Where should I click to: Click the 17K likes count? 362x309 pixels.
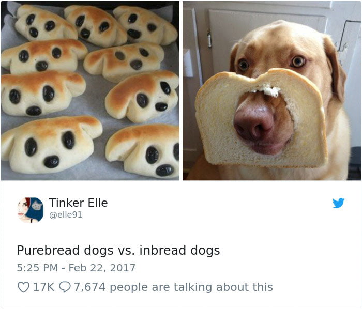pyautogui.click(x=43, y=287)
